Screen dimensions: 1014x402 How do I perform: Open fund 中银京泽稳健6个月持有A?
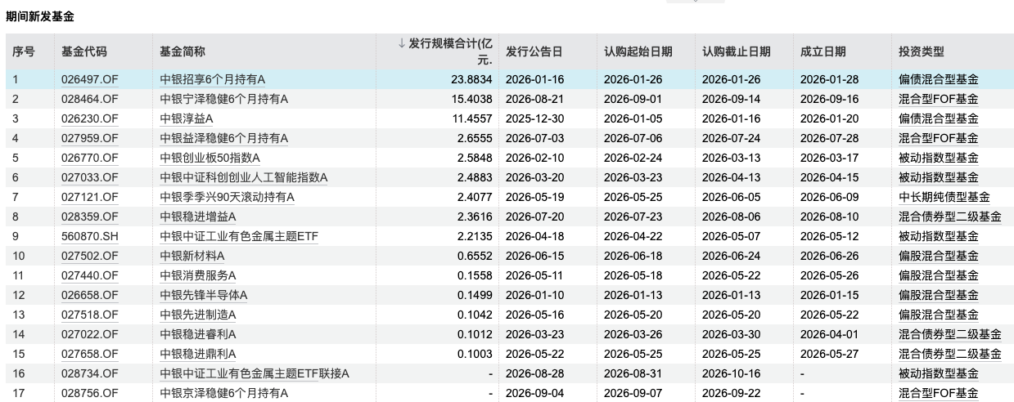point(223,393)
